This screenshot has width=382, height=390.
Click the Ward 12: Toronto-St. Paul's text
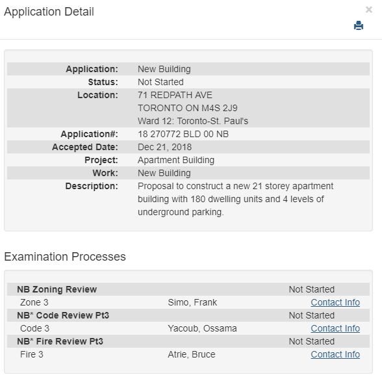click(193, 121)
